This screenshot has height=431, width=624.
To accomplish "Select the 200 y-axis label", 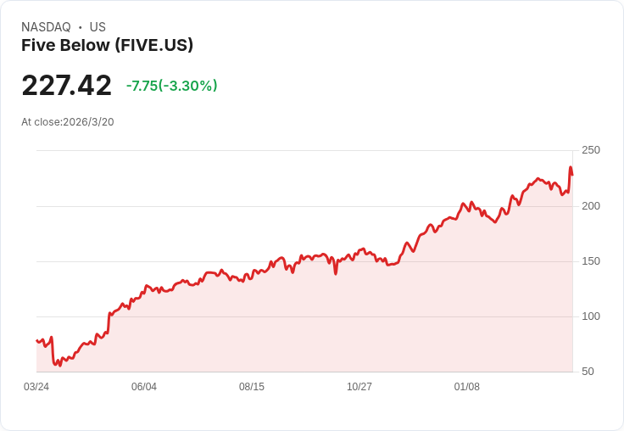I will (x=591, y=206).
